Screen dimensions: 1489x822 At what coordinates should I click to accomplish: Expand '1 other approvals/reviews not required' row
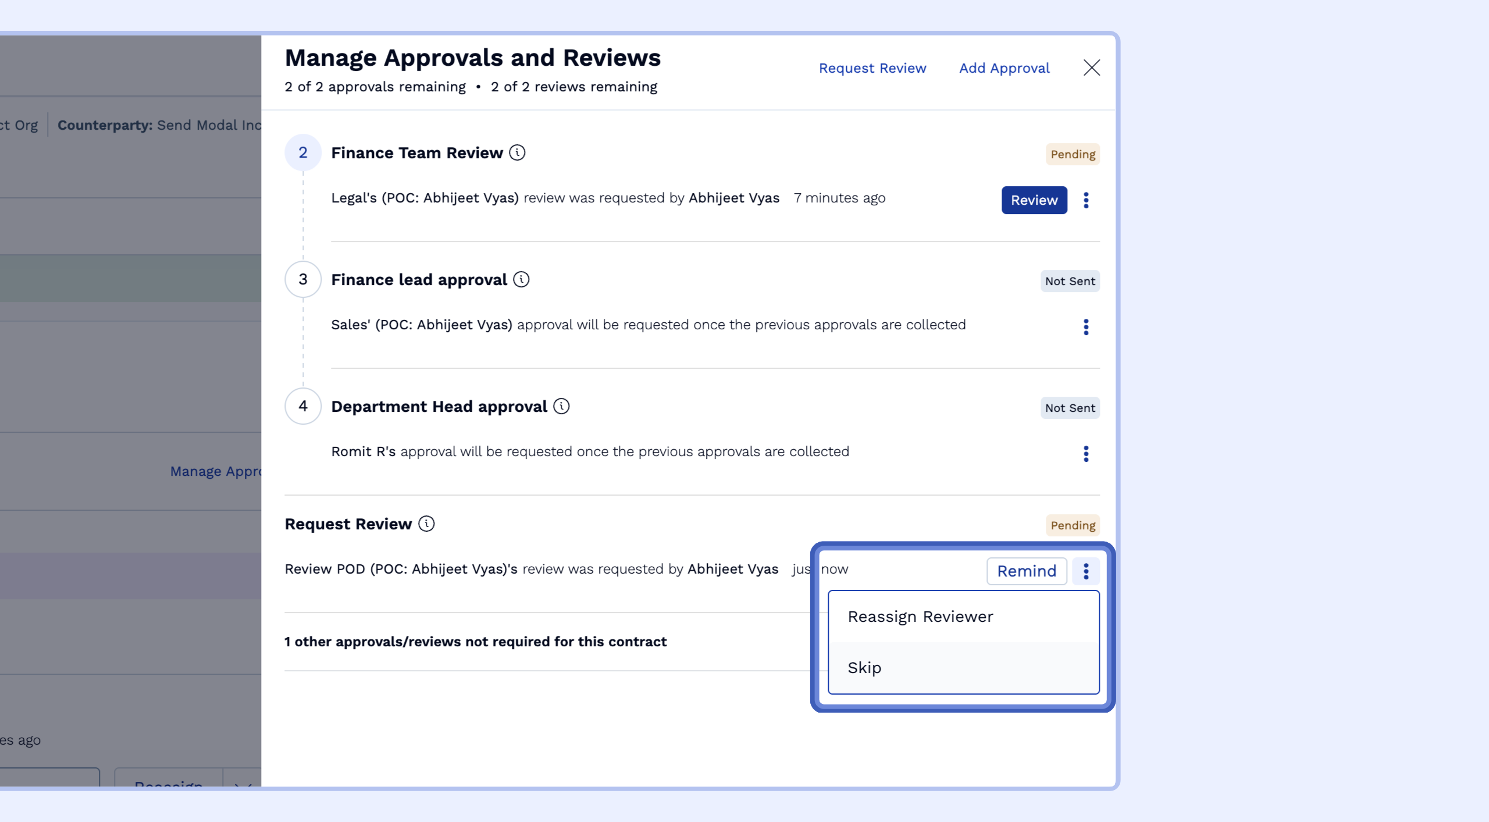[475, 642]
